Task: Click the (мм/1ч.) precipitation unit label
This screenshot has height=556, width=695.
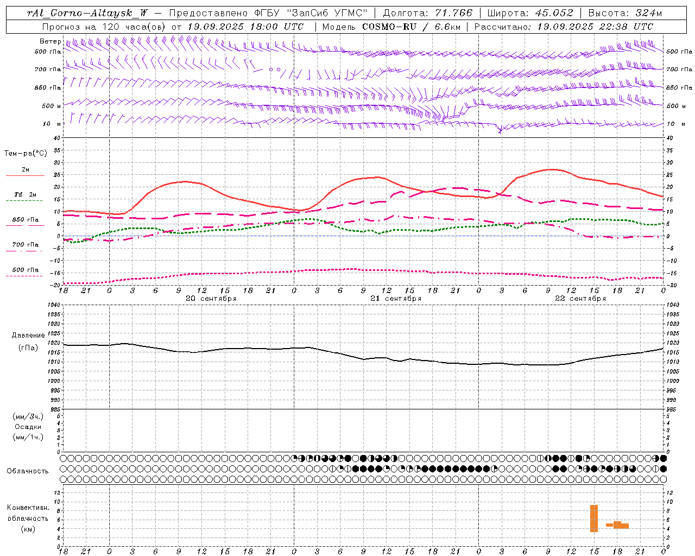Action: 28,437
